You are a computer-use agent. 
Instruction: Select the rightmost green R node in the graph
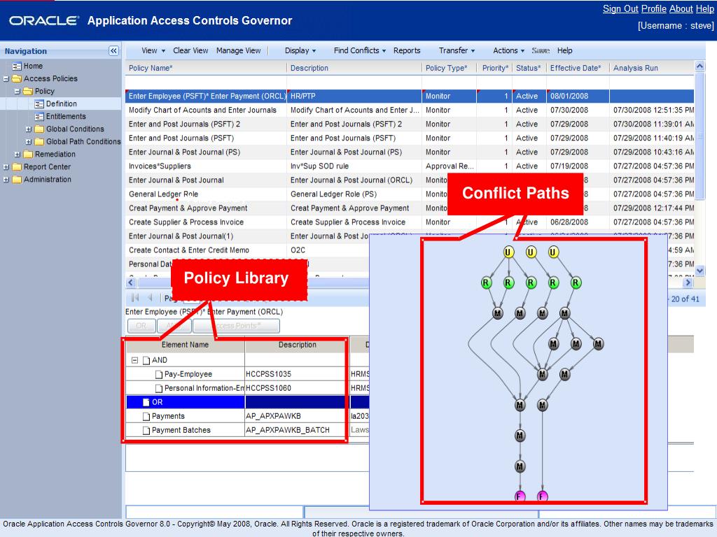point(576,283)
